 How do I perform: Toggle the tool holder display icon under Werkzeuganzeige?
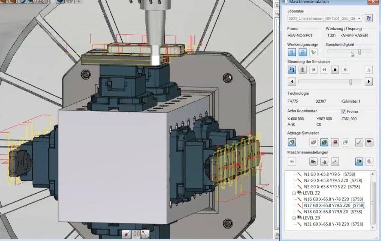pos(292,52)
